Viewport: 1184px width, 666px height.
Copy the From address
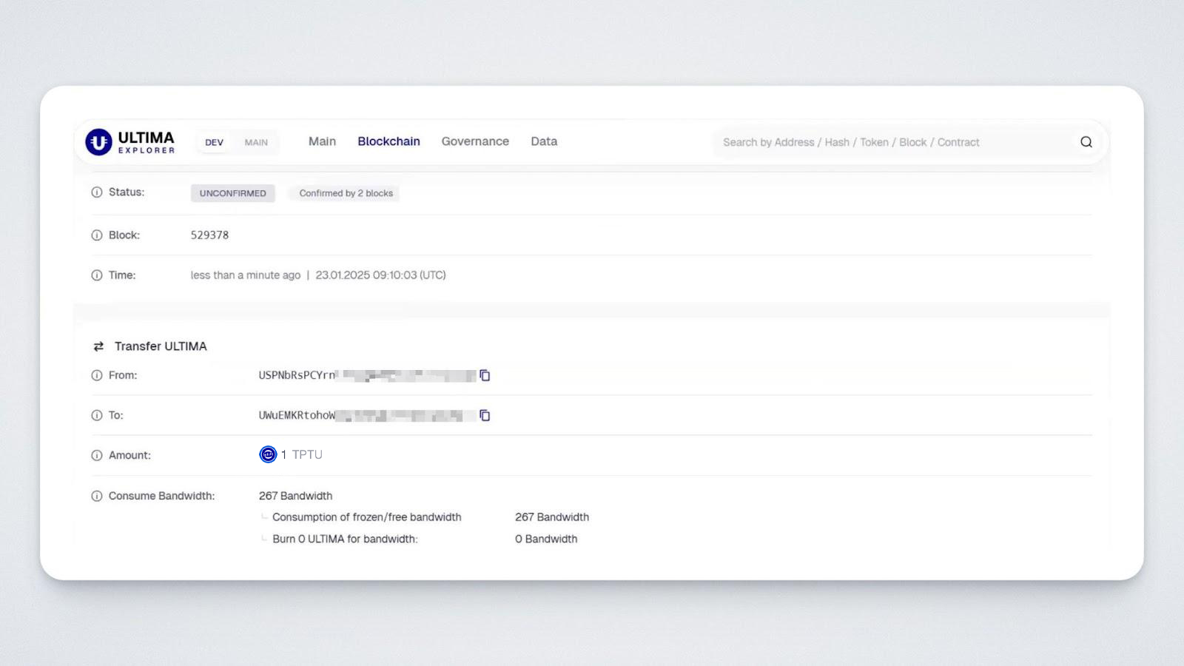click(485, 375)
